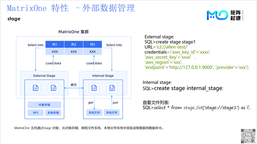Image resolution: width=257 pixels, height=144 pixels.
Task: Click the 本地文件 box under put
Action: pyautogui.click(x=112, y=112)
